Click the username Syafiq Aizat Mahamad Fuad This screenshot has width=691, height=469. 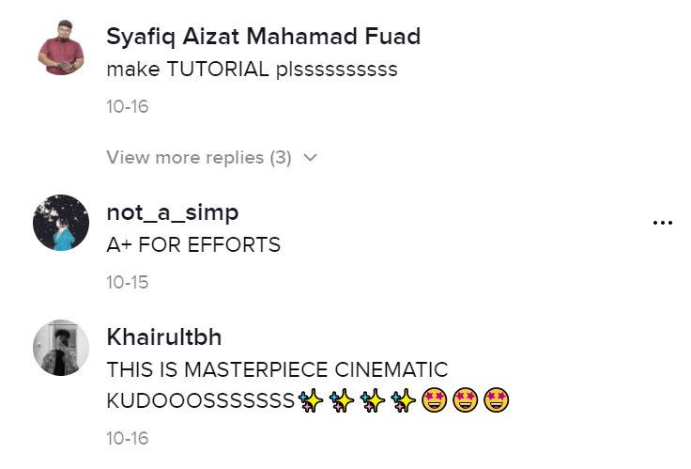(x=264, y=36)
